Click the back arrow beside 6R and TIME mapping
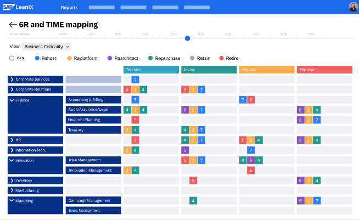 [13, 25]
